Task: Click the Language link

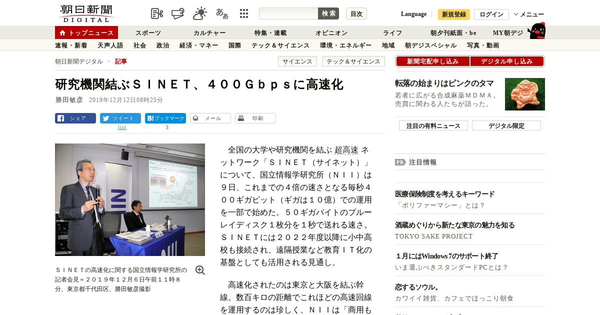Action: coord(413,14)
